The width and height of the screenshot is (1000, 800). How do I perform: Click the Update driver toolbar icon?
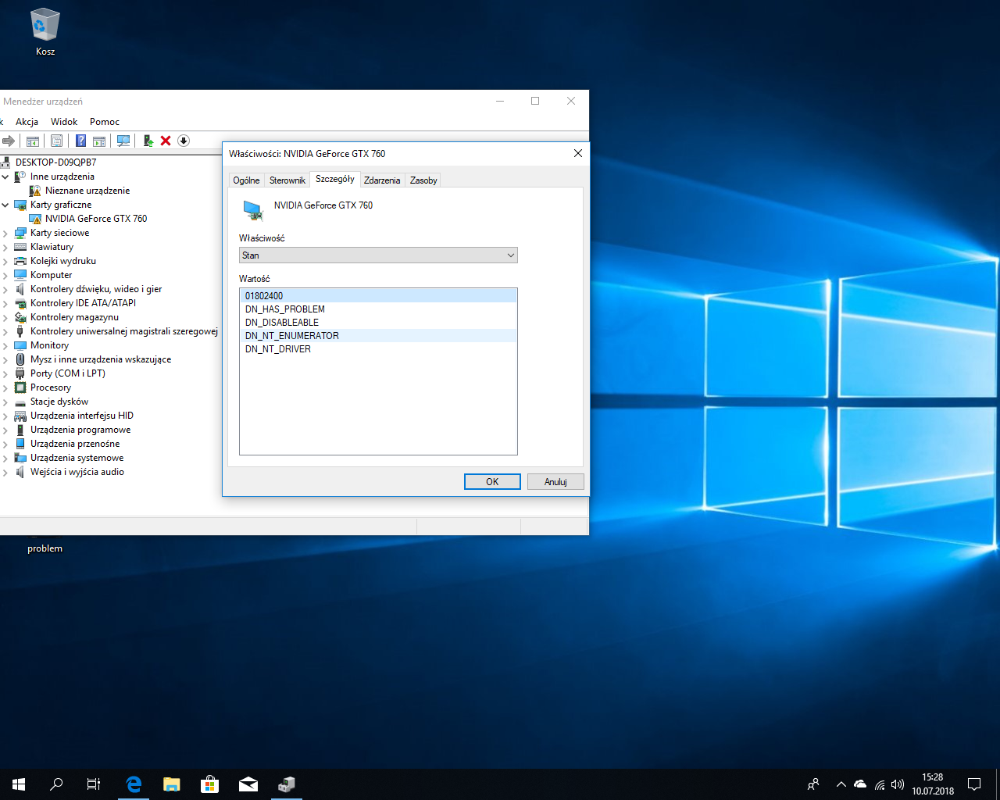point(148,141)
